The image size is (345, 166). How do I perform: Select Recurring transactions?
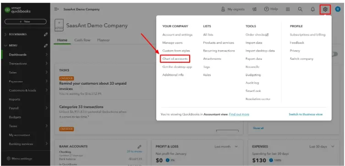(x=219, y=51)
